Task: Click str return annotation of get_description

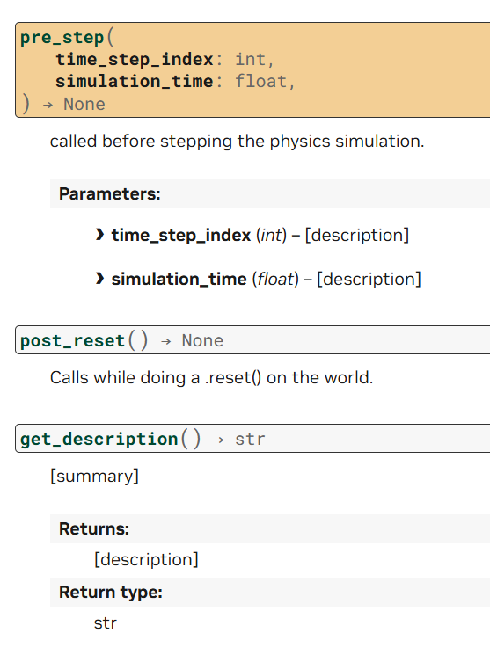Action: tap(250, 440)
